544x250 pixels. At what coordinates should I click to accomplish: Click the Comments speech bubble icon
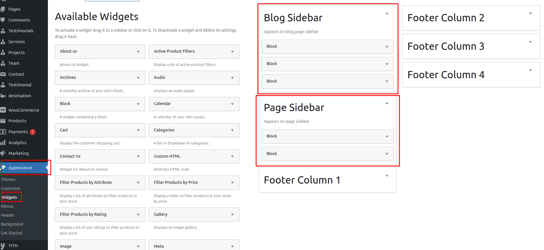click(x=3, y=20)
